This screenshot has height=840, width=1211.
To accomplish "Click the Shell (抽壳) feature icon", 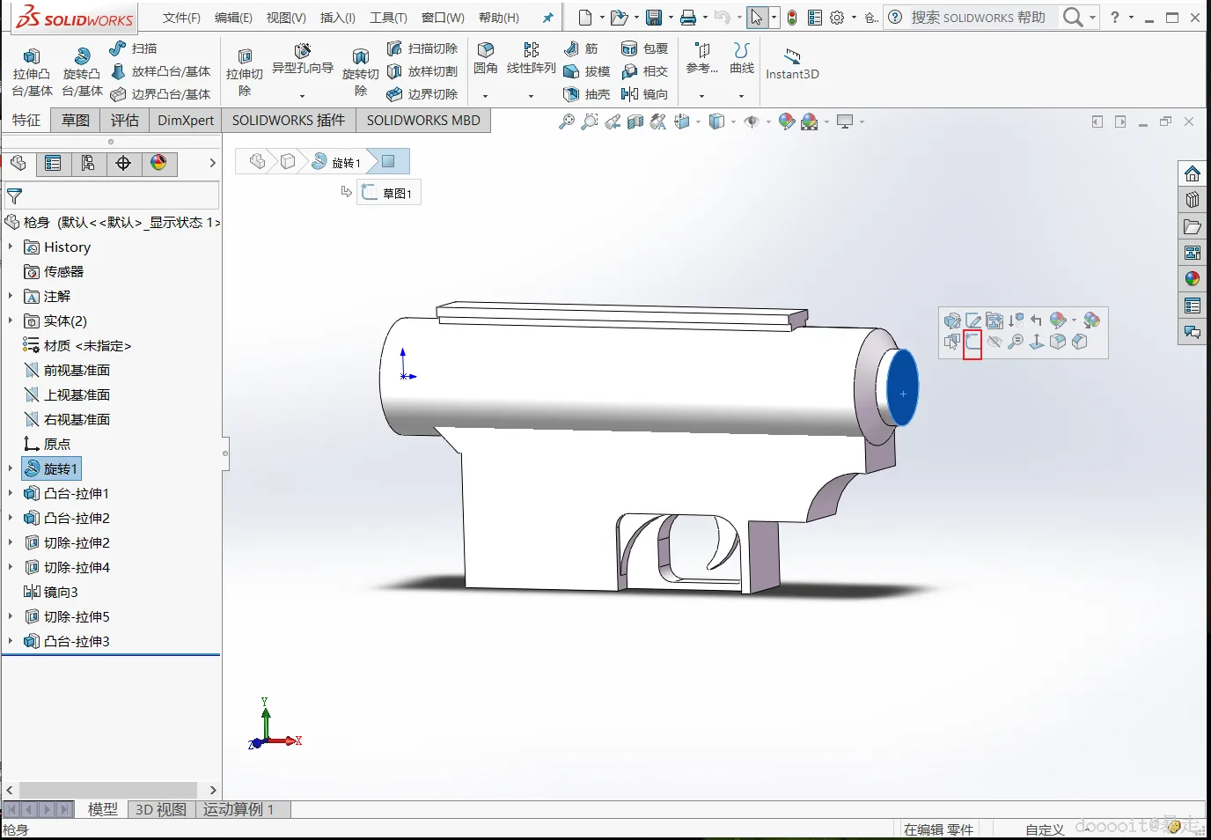I will 586,94.
